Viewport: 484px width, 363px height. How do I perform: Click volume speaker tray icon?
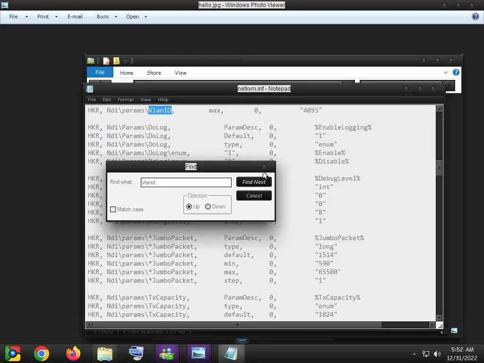(x=437, y=354)
